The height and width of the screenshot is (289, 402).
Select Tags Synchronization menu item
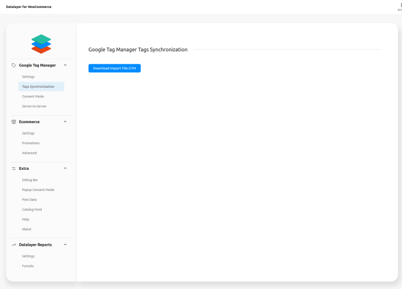(x=41, y=87)
